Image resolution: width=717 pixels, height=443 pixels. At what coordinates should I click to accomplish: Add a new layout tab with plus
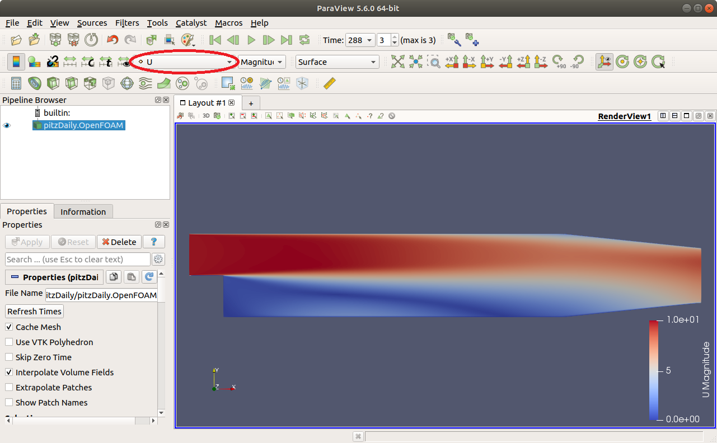251,103
